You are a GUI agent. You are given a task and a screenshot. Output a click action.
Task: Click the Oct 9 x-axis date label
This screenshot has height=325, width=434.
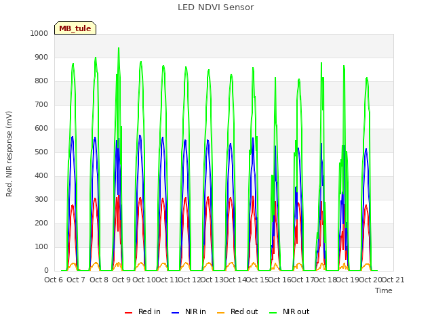[x=121, y=280]
